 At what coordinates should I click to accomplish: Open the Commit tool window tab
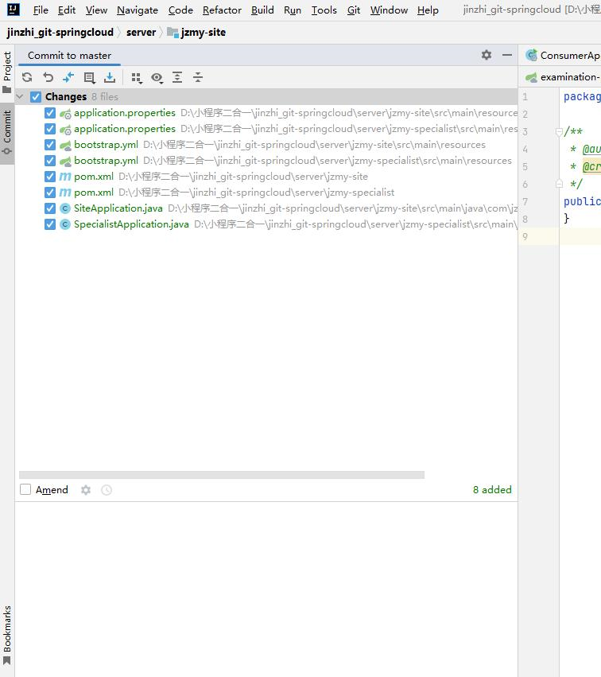point(7,133)
